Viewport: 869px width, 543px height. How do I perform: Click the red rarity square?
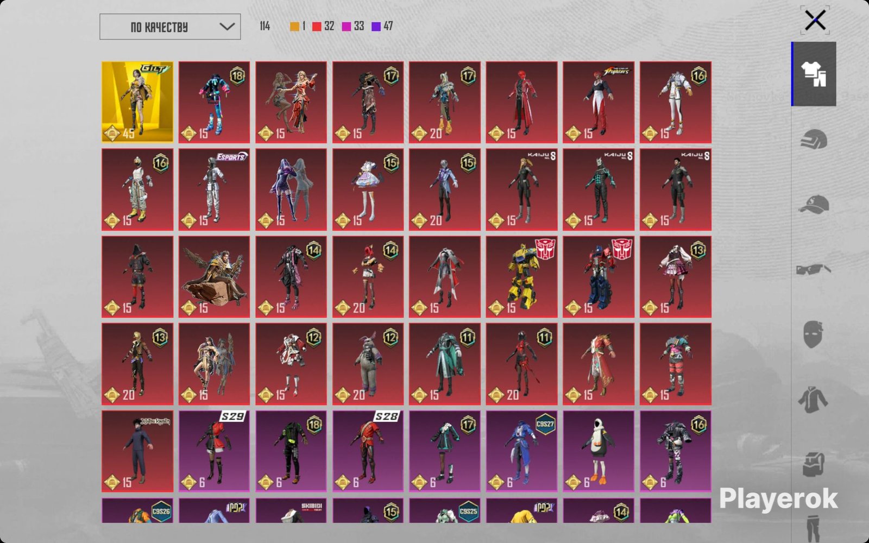tap(317, 27)
